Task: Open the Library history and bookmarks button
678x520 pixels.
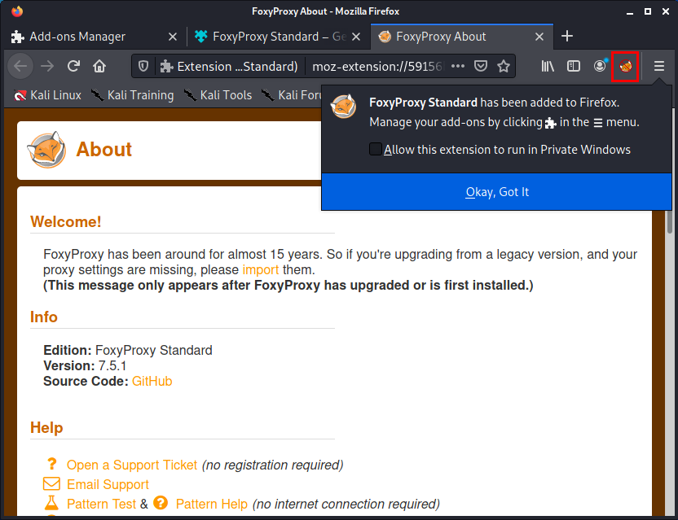Action: pos(548,66)
